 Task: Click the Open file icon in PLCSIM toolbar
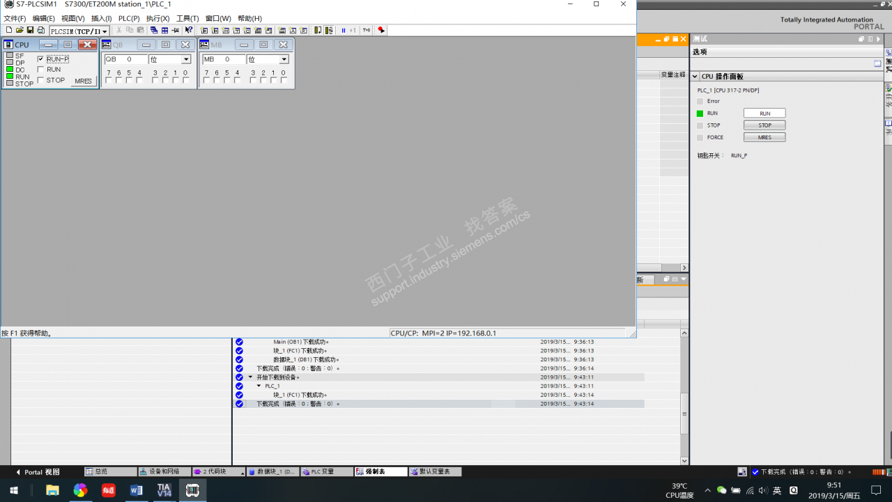click(x=20, y=30)
